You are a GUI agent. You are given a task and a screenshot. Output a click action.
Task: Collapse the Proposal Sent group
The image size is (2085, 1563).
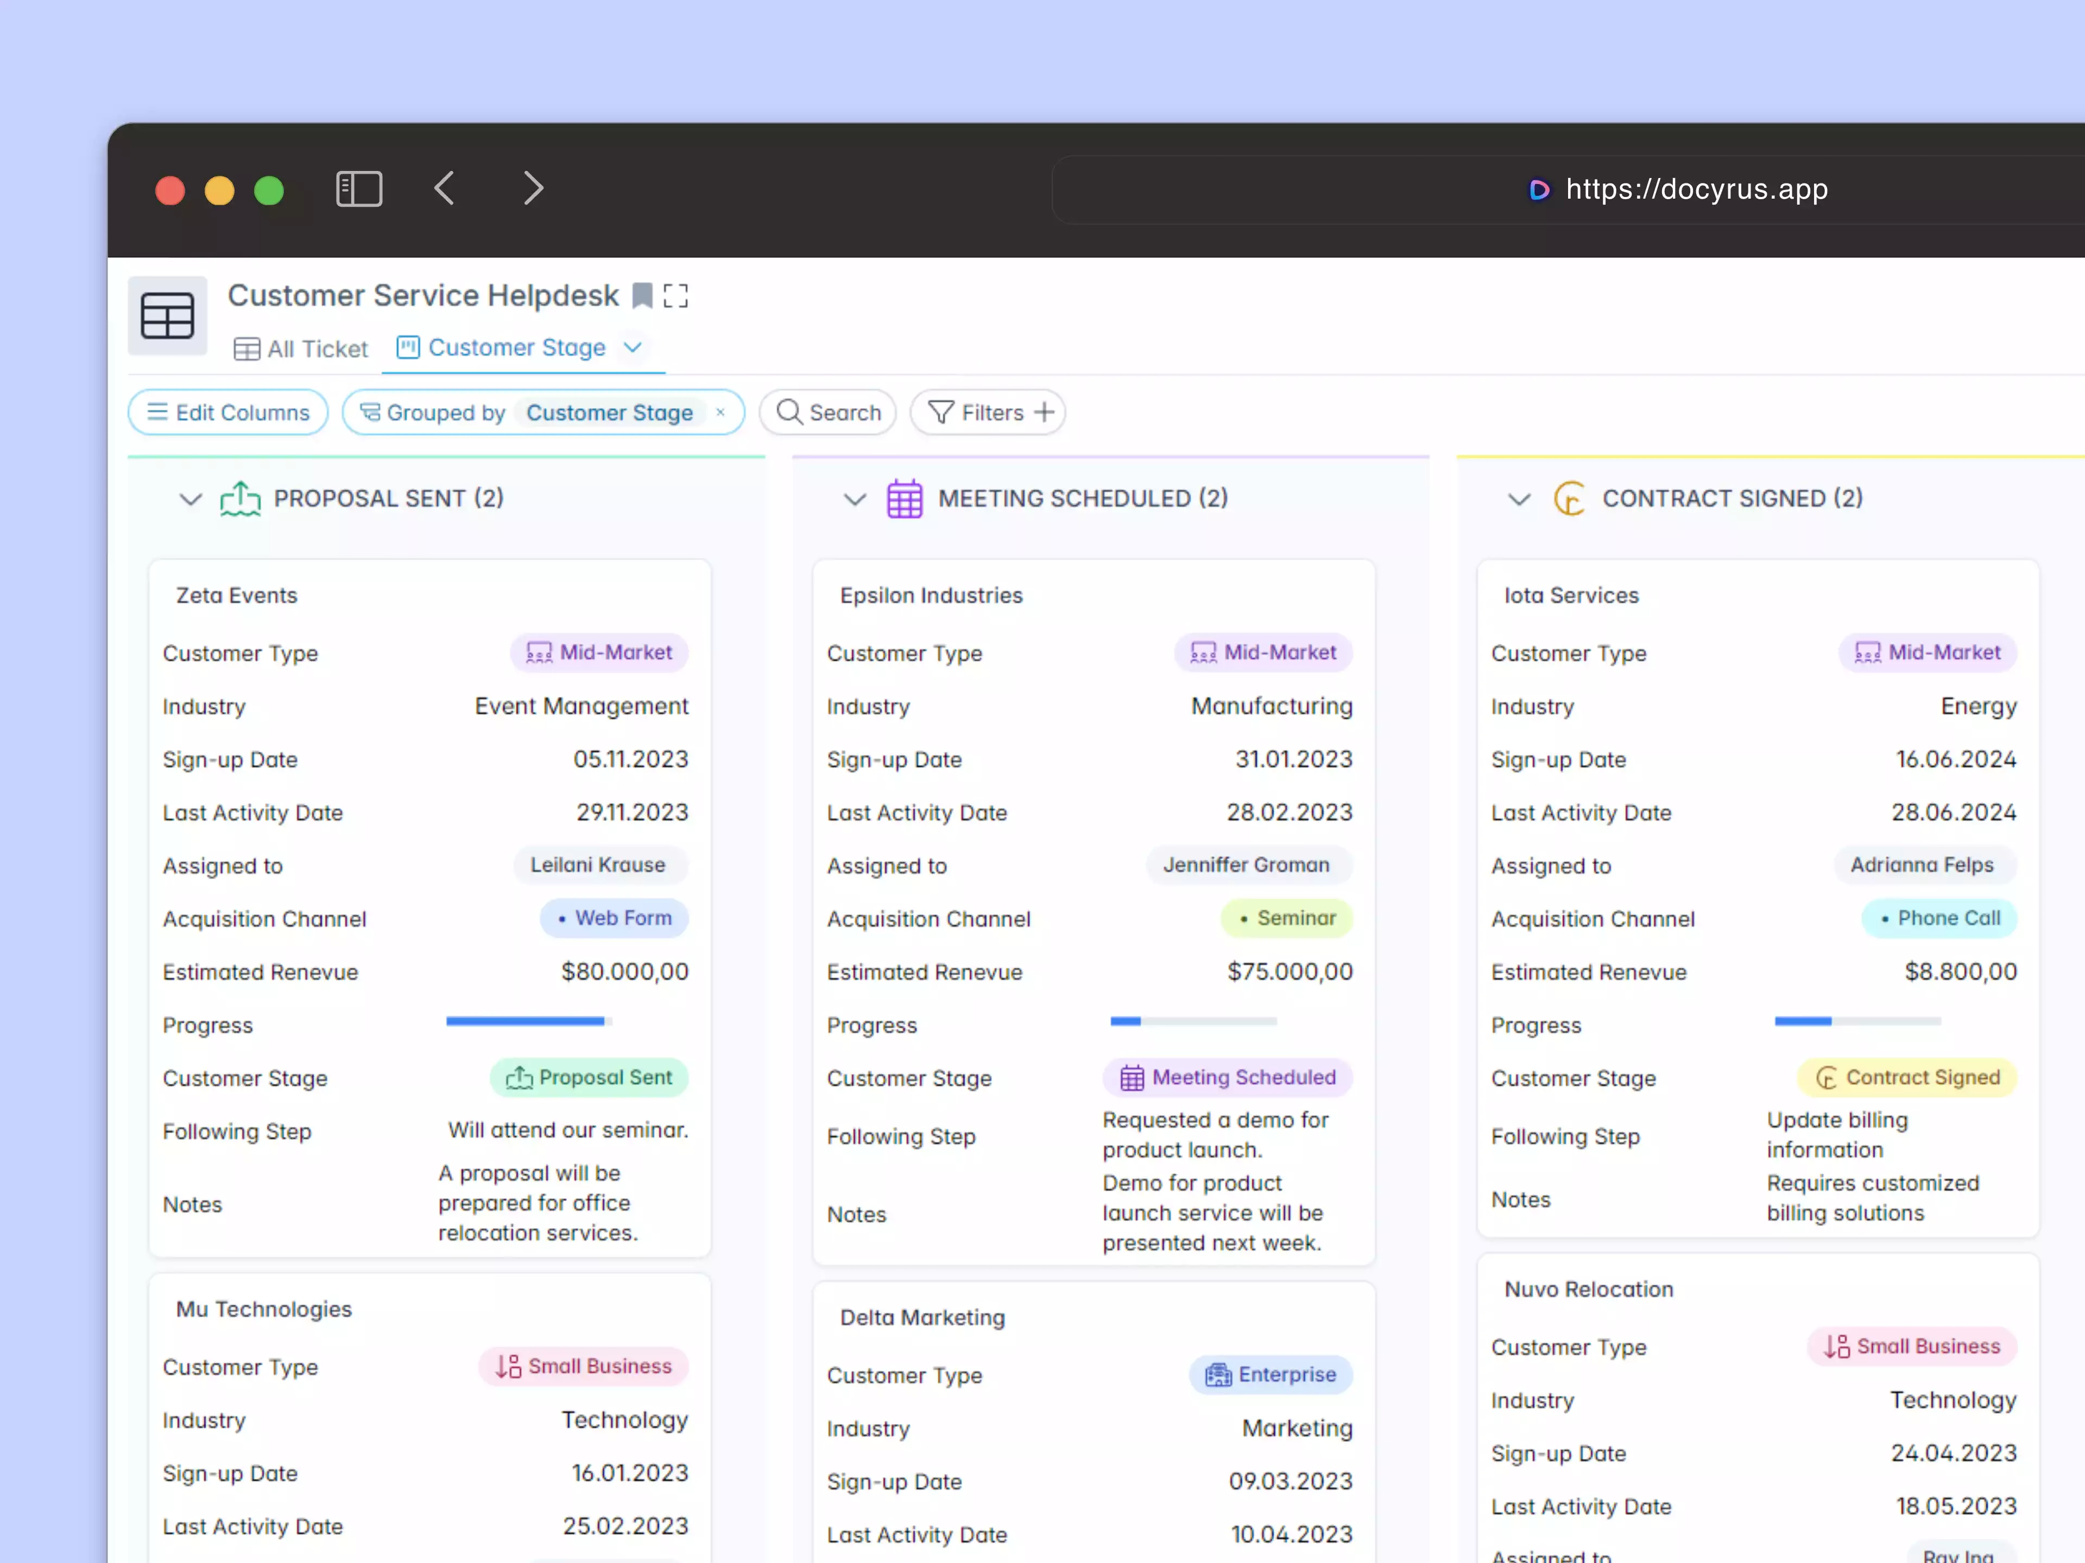[191, 498]
